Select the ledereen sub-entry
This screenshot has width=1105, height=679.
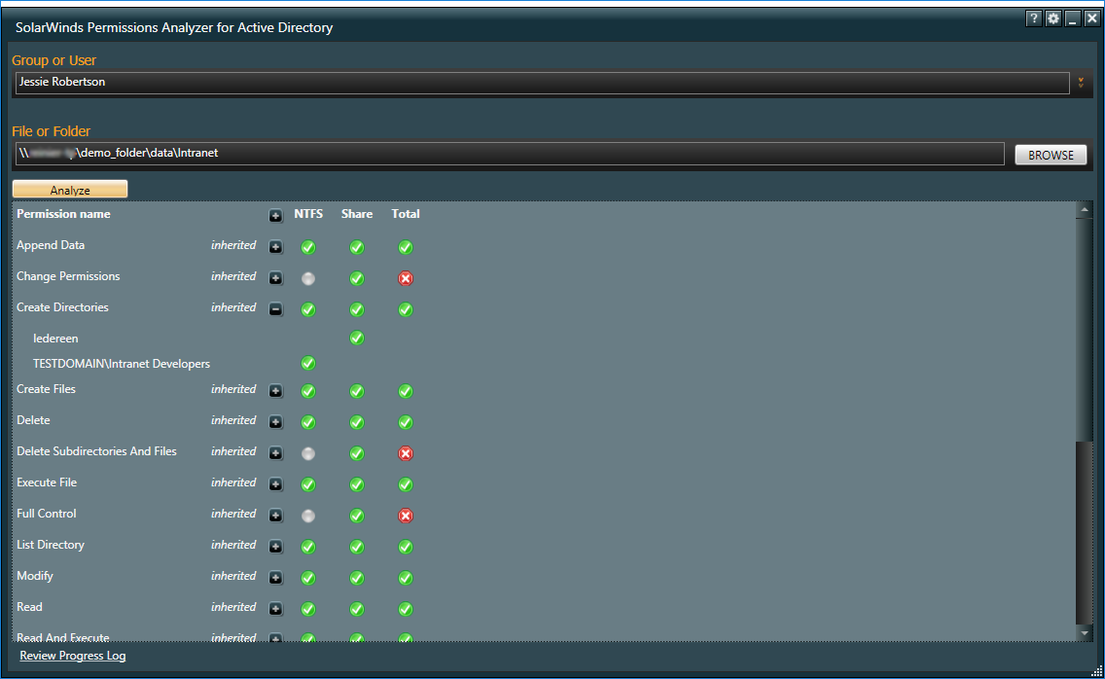(55, 339)
